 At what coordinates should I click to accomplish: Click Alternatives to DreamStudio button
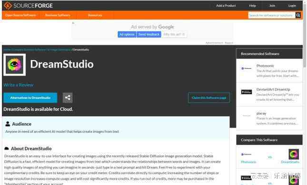click(30, 97)
